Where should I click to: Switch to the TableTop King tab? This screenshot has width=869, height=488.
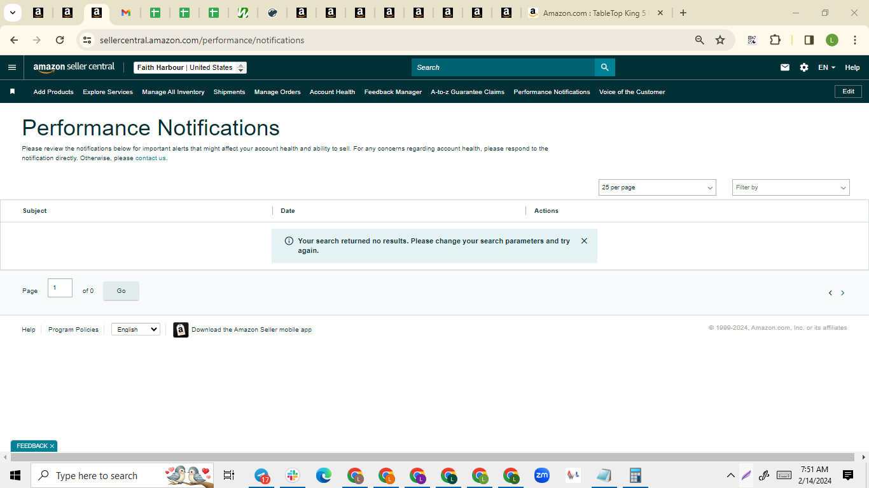[596, 13]
